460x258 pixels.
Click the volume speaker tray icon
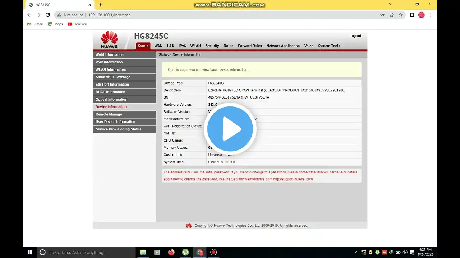(405, 252)
